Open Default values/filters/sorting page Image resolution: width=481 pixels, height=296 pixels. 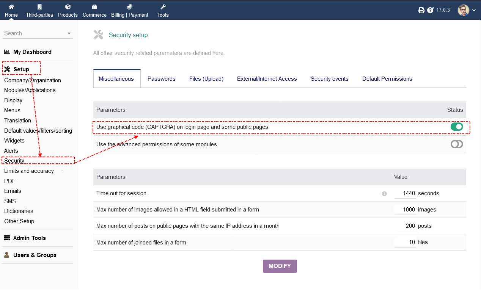pyautogui.click(x=38, y=131)
